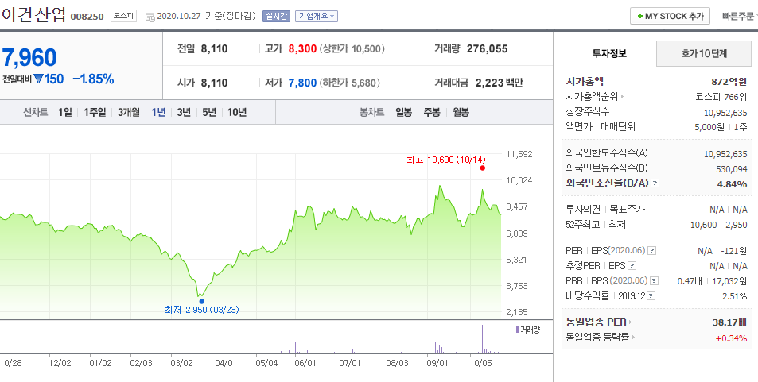
Task: Click the clock icon beside 2020.10.27 date
Action: [x=150, y=17]
